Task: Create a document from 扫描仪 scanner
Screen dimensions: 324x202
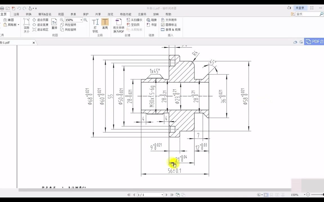Action: [136, 20]
